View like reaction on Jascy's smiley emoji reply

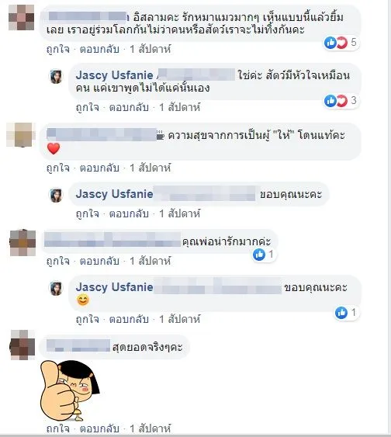pyautogui.click(x=346, y=313)
